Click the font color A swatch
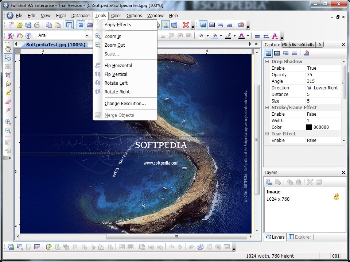The width and height of the screenshot is (350, 262). click(x=241, y=36)
